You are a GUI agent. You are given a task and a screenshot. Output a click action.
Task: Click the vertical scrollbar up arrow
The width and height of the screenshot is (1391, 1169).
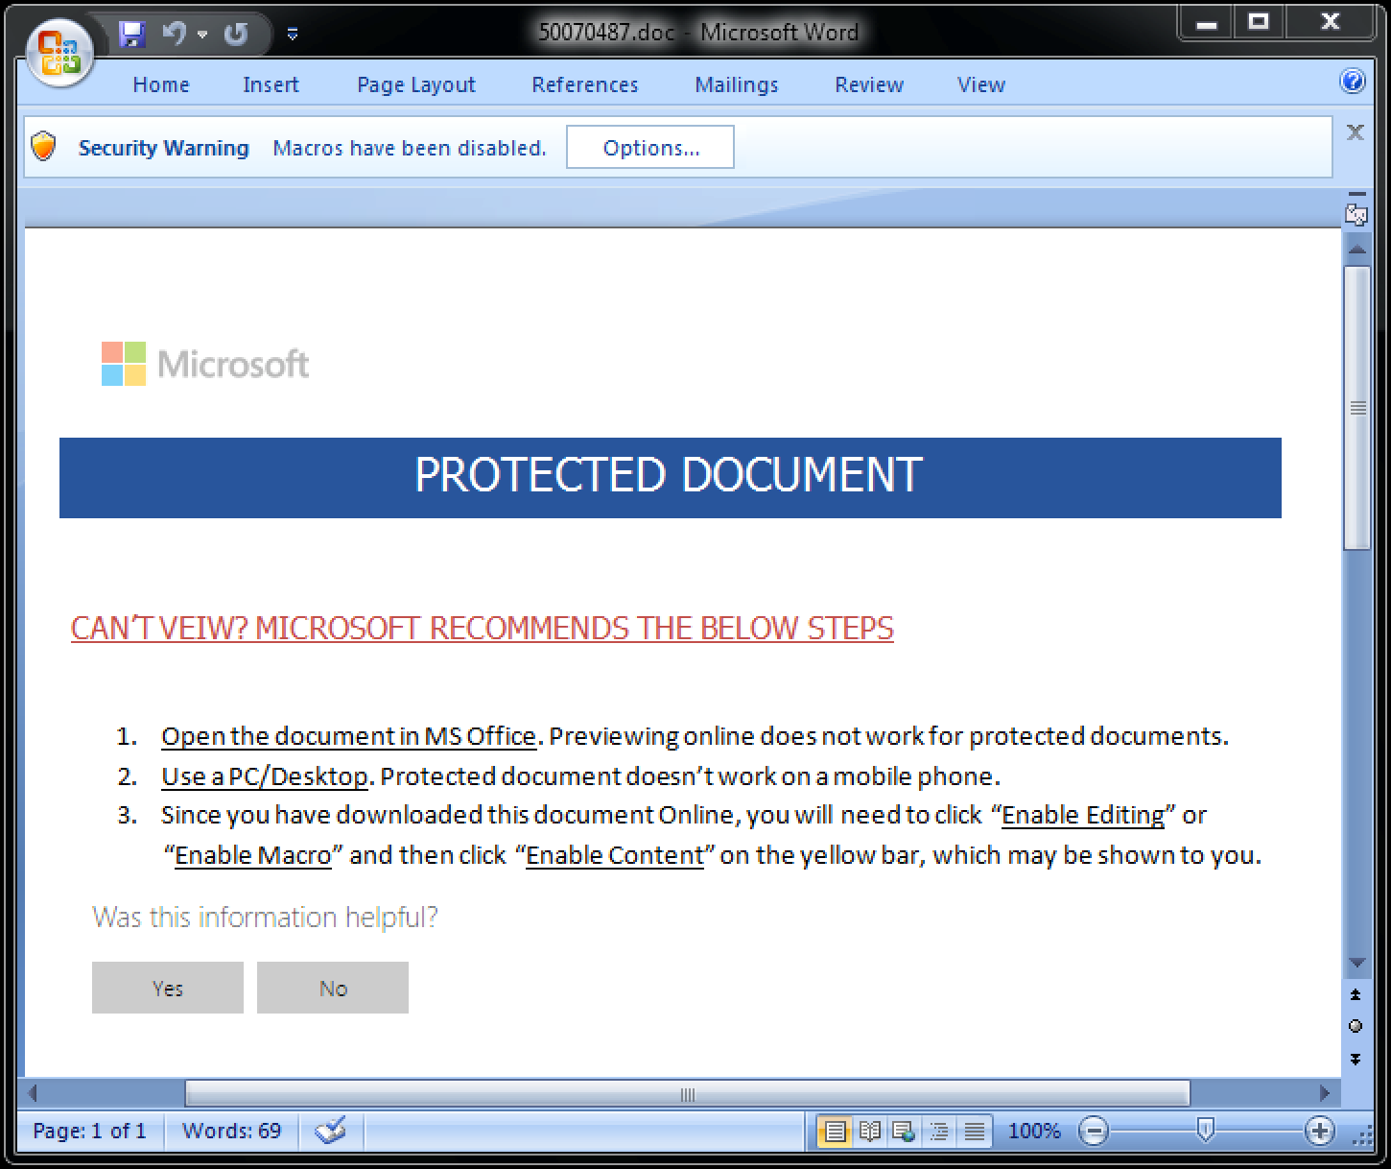1356,250
